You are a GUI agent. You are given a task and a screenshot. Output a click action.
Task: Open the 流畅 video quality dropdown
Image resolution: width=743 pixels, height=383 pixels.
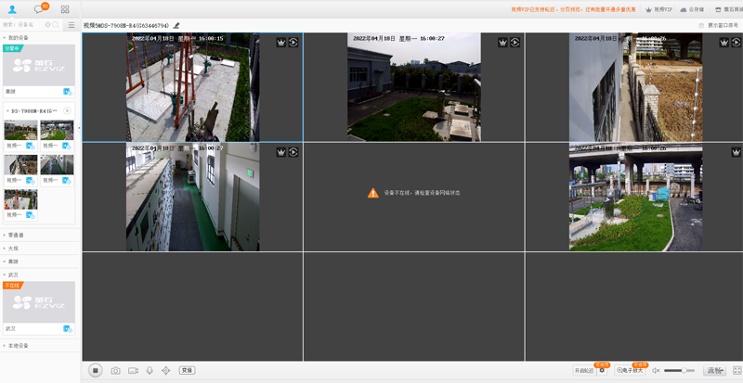tap(713, 370)
